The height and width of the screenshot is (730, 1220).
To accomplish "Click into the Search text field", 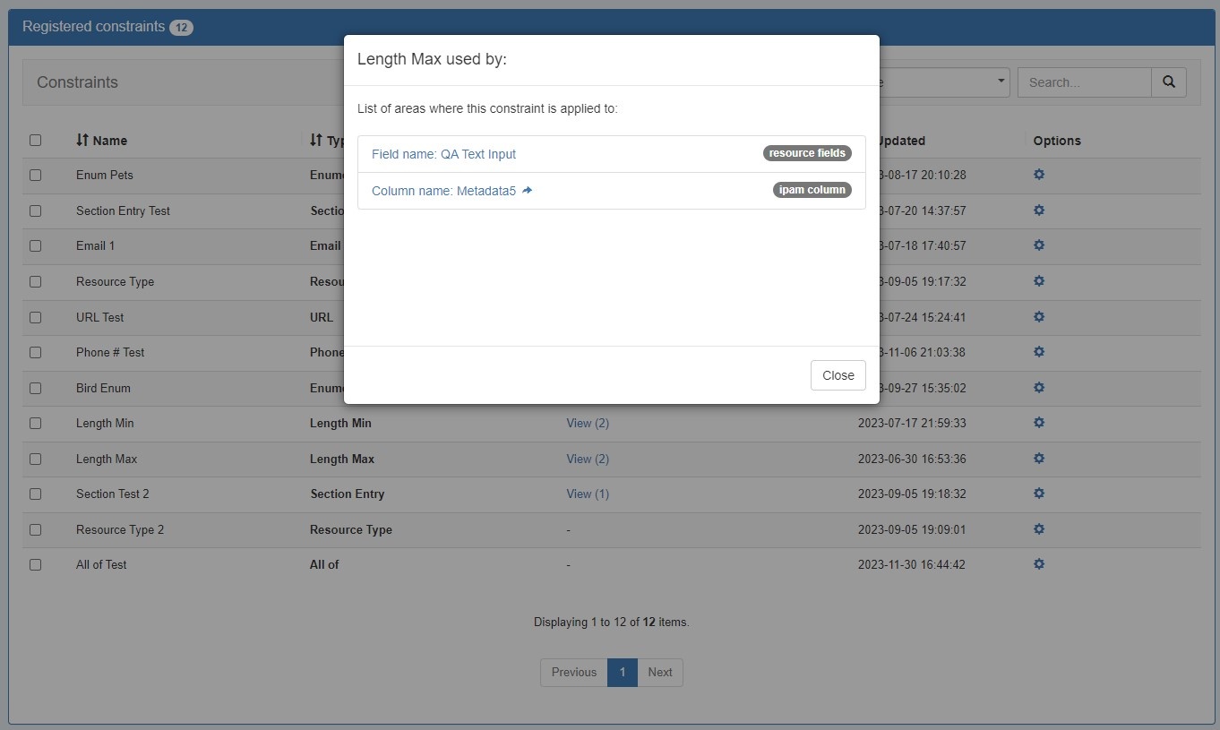I will pyautogui.click(x=1084, y=82).
